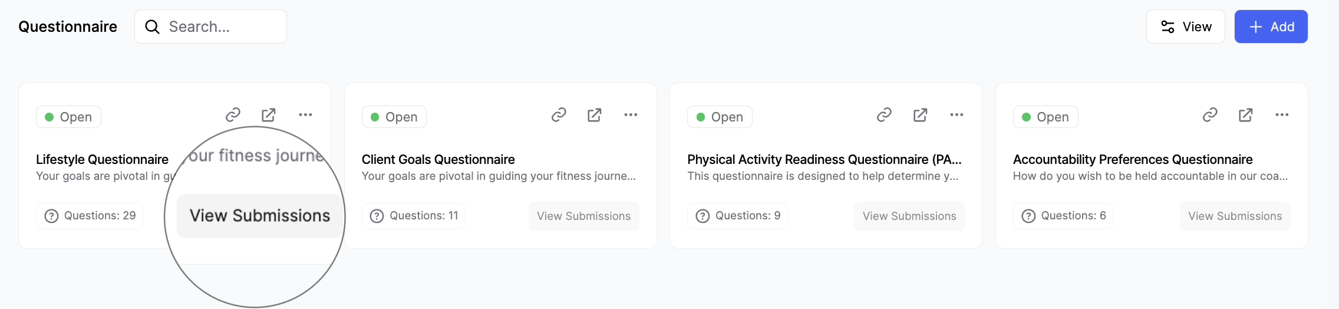View submissions for Client Goals Questionnaire
This screenshot has width=1339, height=309.
pyautogui.click(x=583, y=216)
